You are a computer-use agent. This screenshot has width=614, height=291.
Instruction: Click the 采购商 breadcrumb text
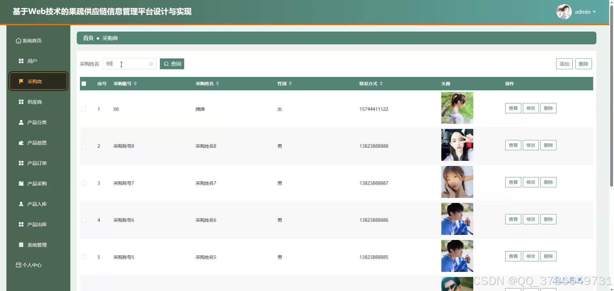[110, 38]
